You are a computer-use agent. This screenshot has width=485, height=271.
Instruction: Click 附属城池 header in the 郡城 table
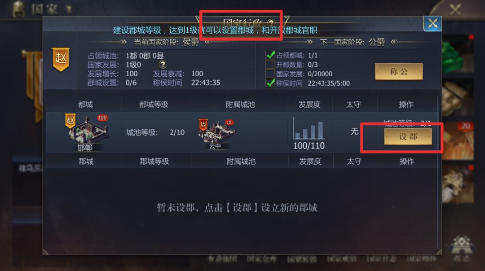(241, 162)
